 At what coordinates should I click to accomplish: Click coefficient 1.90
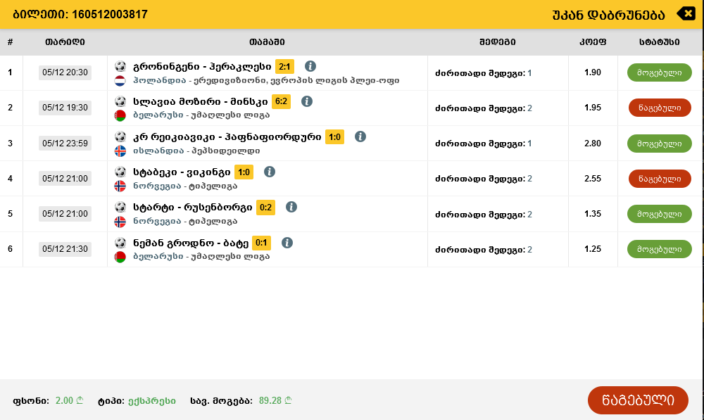pos(593,72)
